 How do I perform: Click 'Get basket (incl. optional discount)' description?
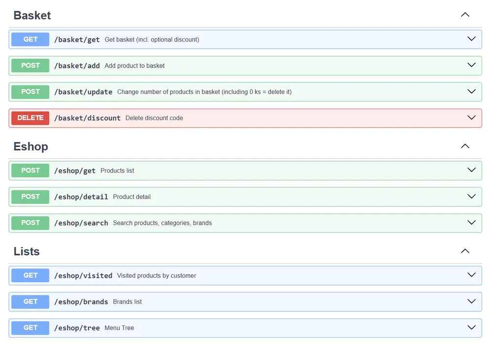(152, 40)
